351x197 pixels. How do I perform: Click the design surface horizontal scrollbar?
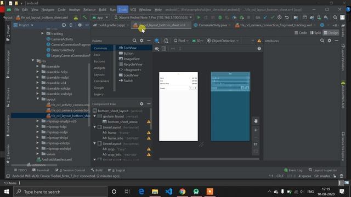(210, 159)
